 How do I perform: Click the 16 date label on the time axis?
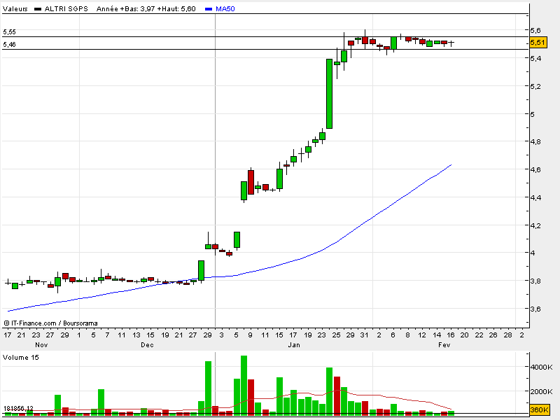pos(451,335)
